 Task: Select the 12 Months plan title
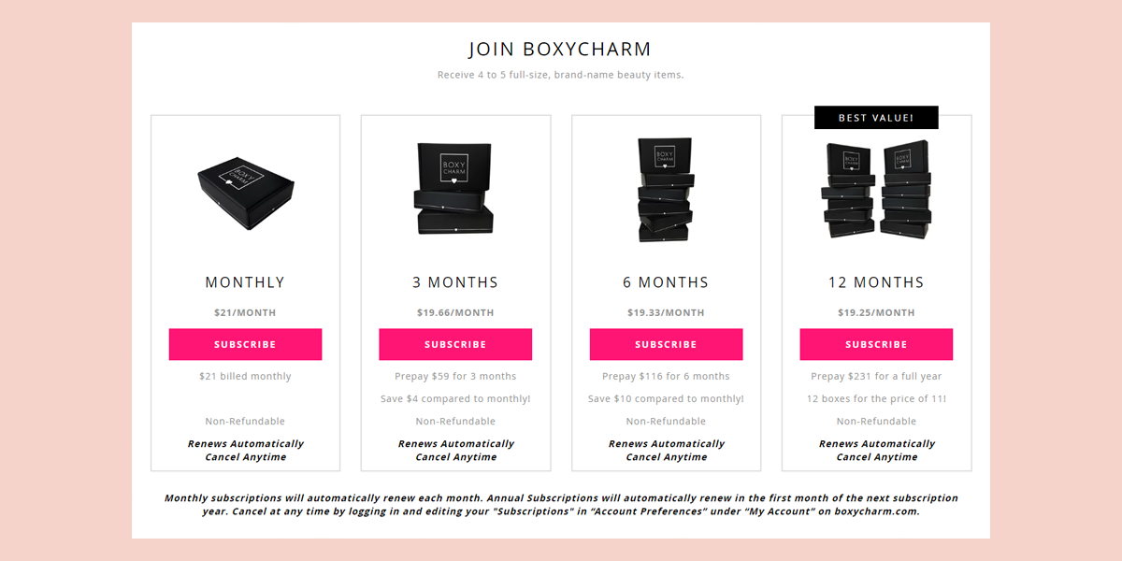[876, 282]
